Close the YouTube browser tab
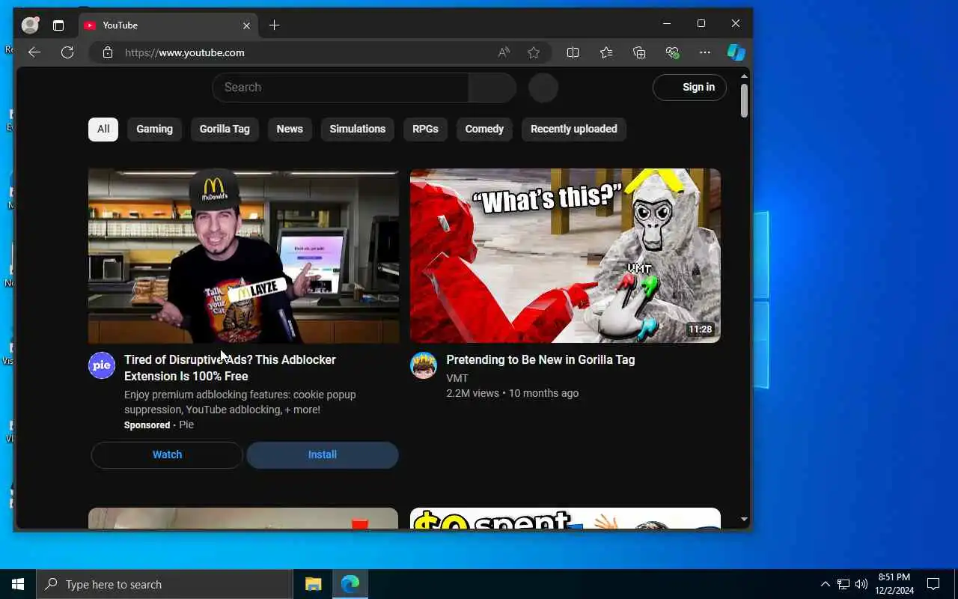The height and width of the screenshot is (599, 958). tap(246, 25)
